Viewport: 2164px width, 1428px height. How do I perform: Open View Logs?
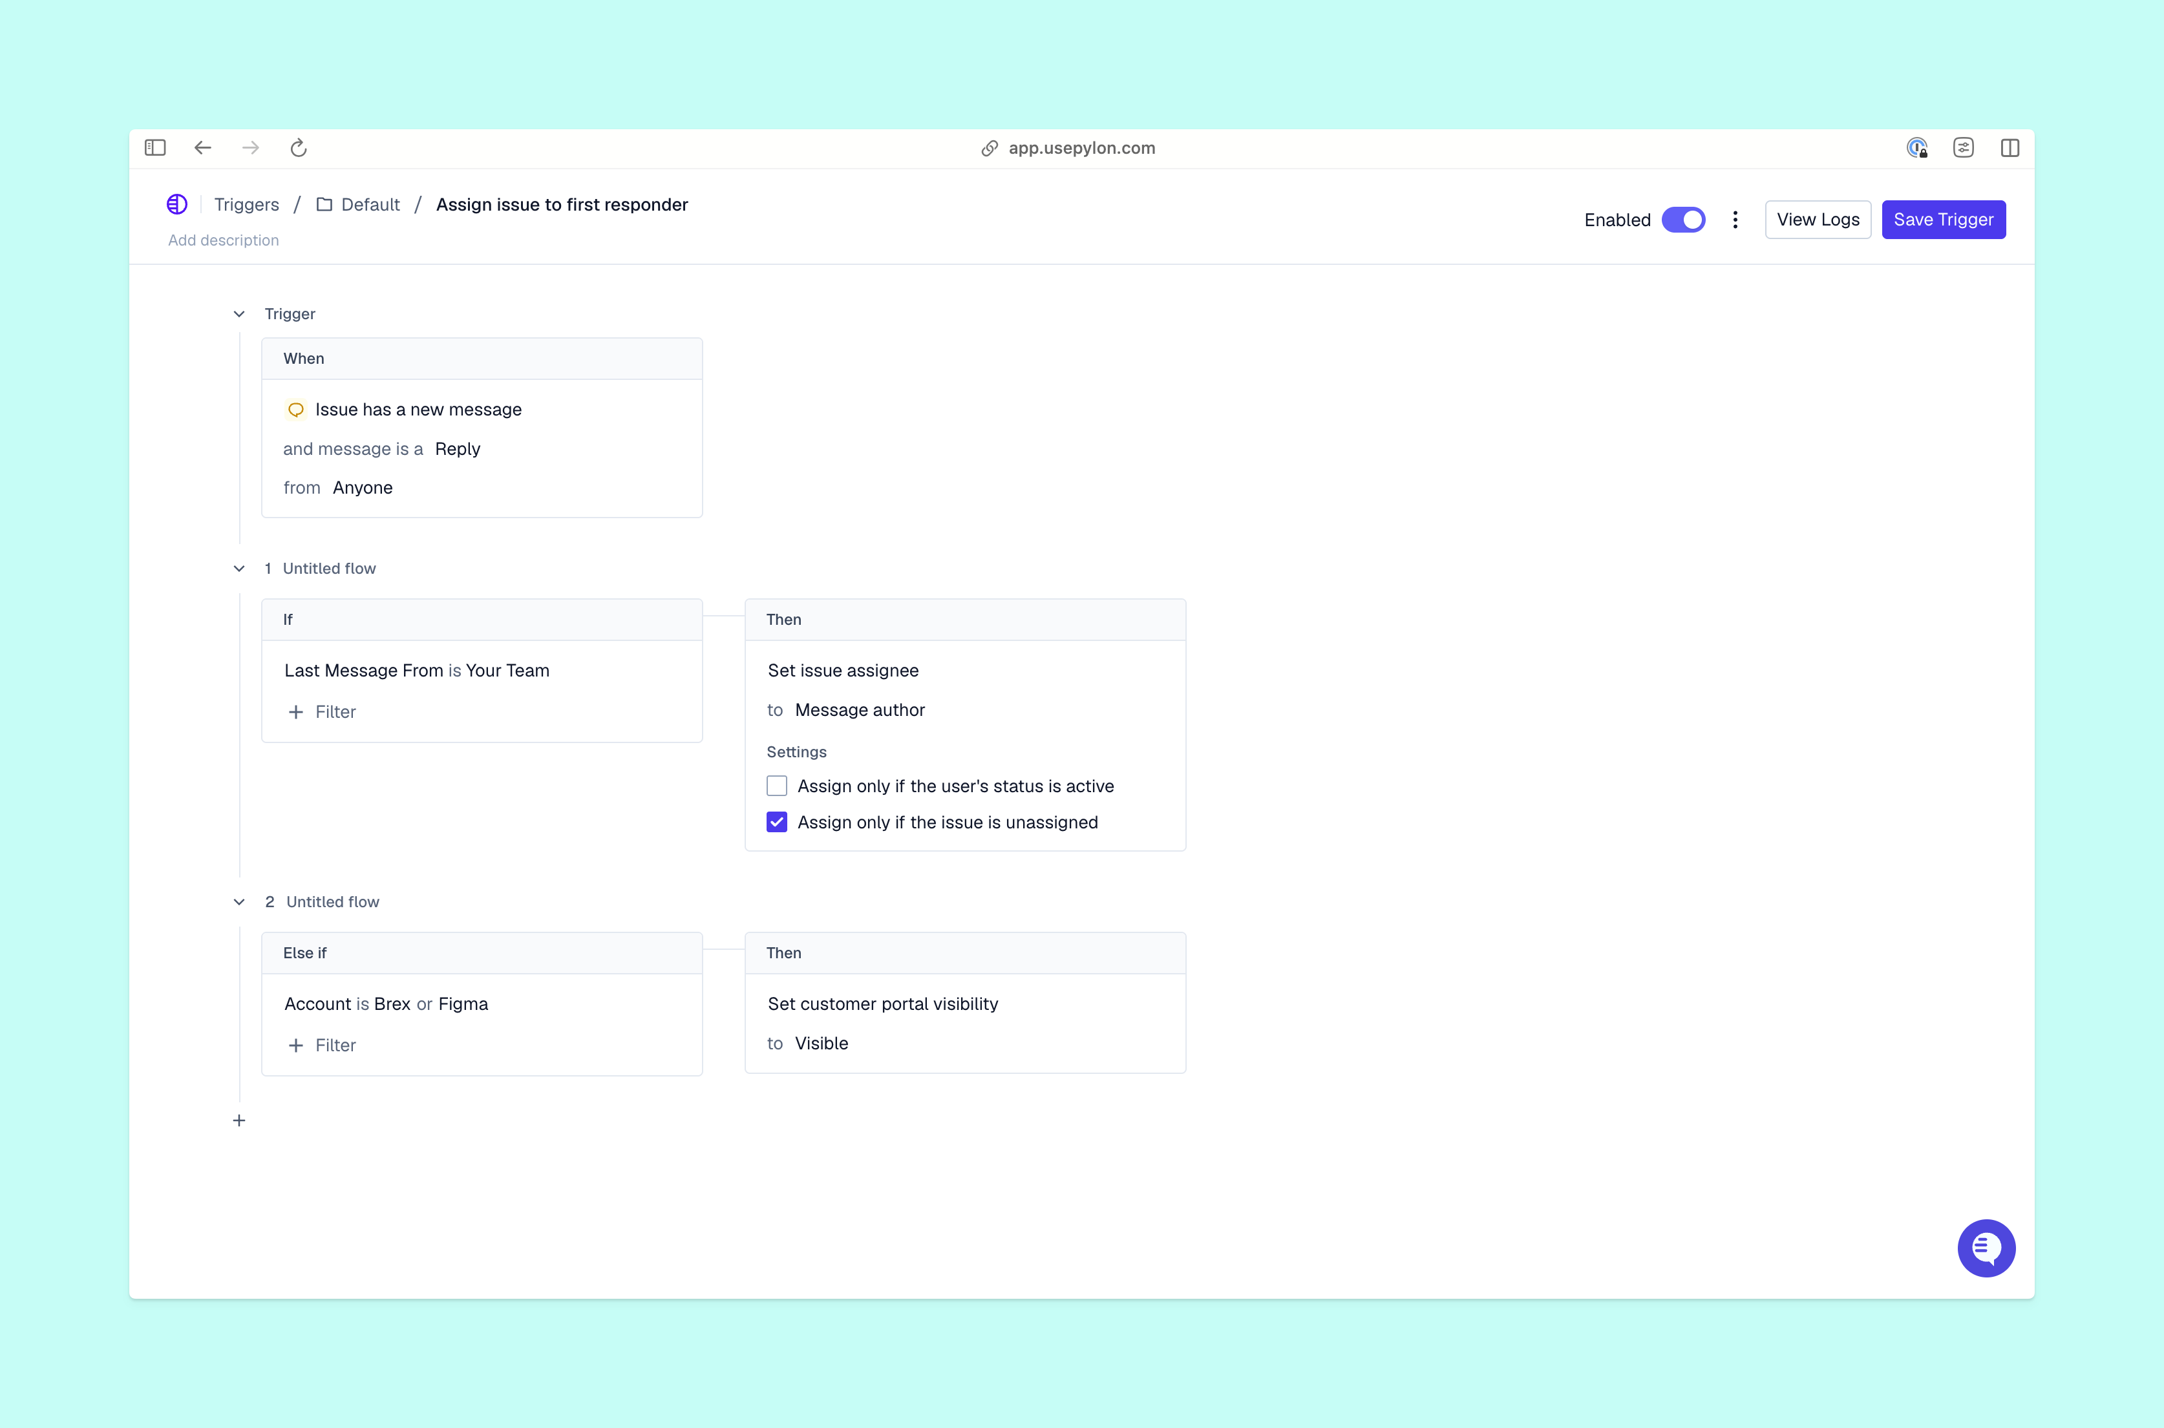tap(1817, 220)
